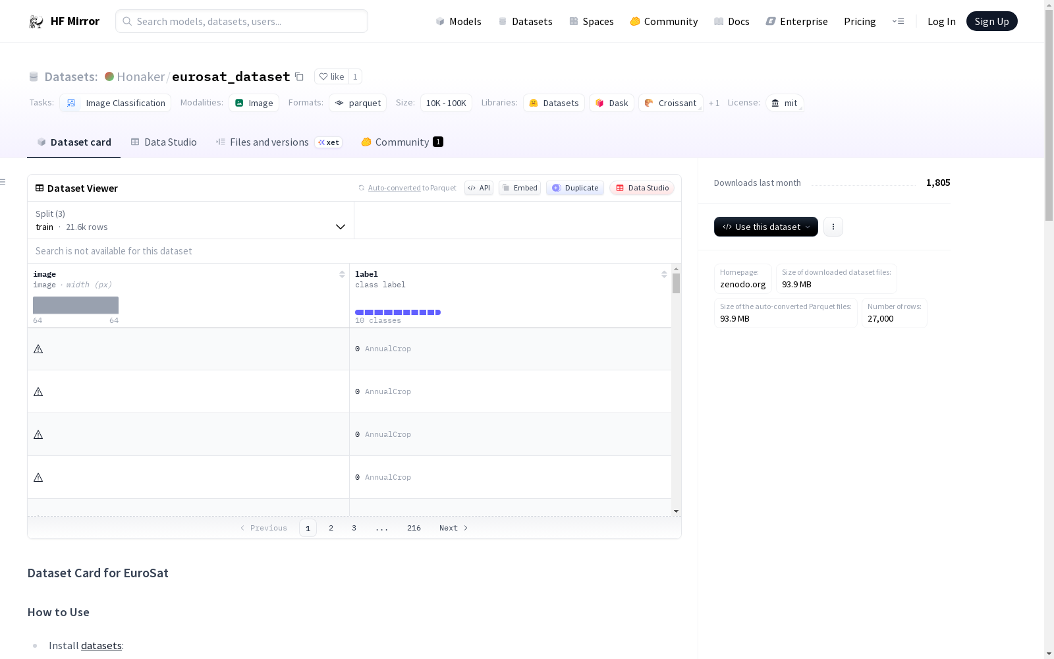Click the Sign Up button
Screen dimensions: 1054x659
coord(991,21)
